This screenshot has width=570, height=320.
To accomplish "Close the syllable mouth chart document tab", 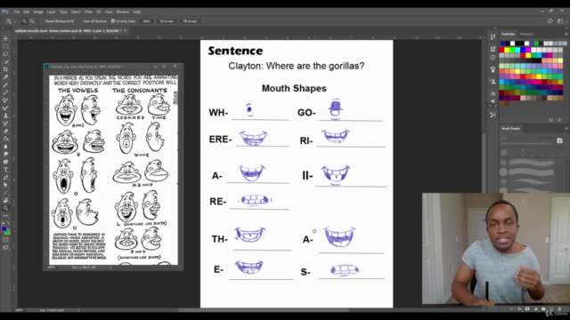I will 126,31.
